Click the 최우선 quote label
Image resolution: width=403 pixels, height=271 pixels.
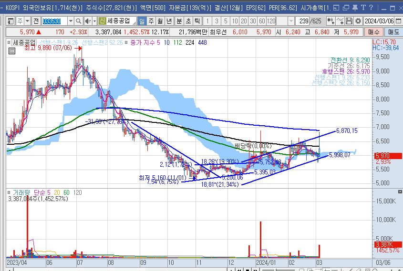(x=218, y=32)
